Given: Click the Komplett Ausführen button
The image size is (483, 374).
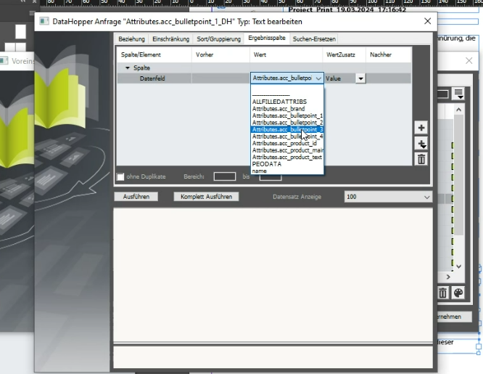Looking at the screenshot, I should click(206, 197).
